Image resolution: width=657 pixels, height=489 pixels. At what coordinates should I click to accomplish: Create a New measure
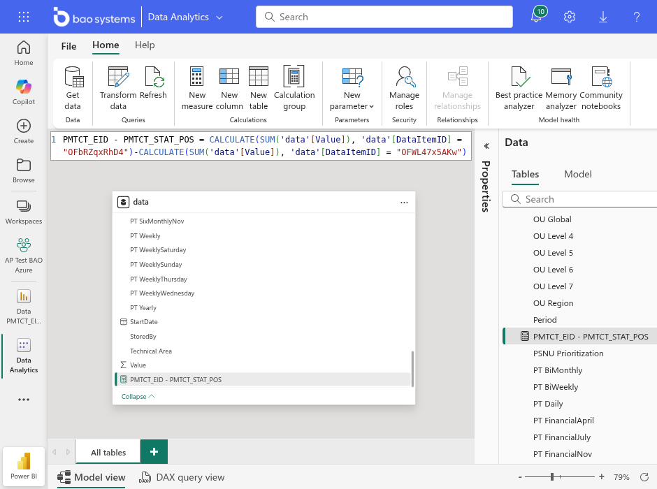coord(197,88)
